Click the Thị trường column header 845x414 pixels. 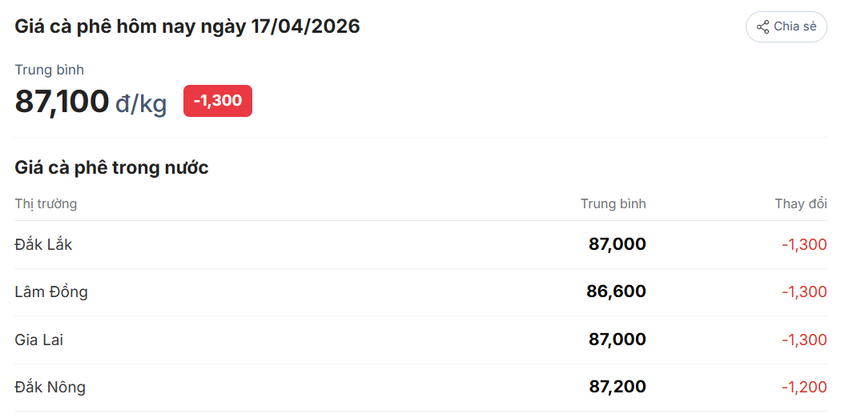(46, 203)
